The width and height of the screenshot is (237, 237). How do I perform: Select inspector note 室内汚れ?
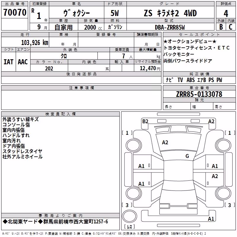(12, 140)
